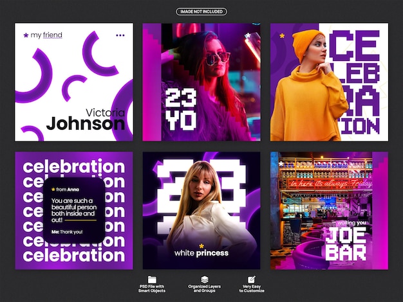403x302 pixels.
Task: Click the yellow star beside 'from Anna'
Action: pyautogui.click(x=53, y=190)
